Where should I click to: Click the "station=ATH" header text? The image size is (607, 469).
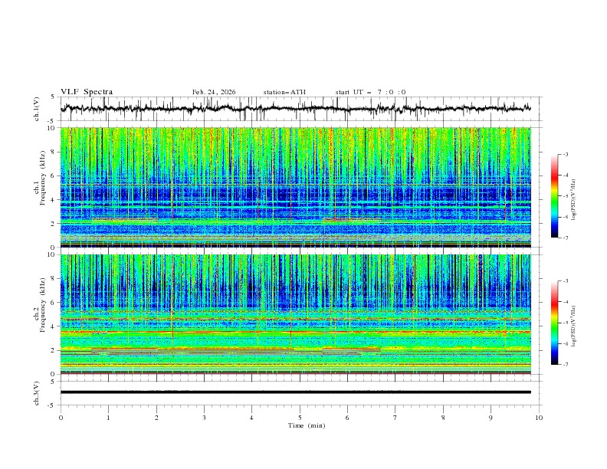point(284,92)
